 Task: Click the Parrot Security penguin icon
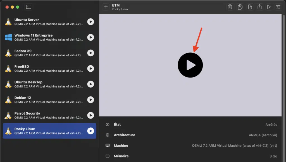(x=8, y=115)
